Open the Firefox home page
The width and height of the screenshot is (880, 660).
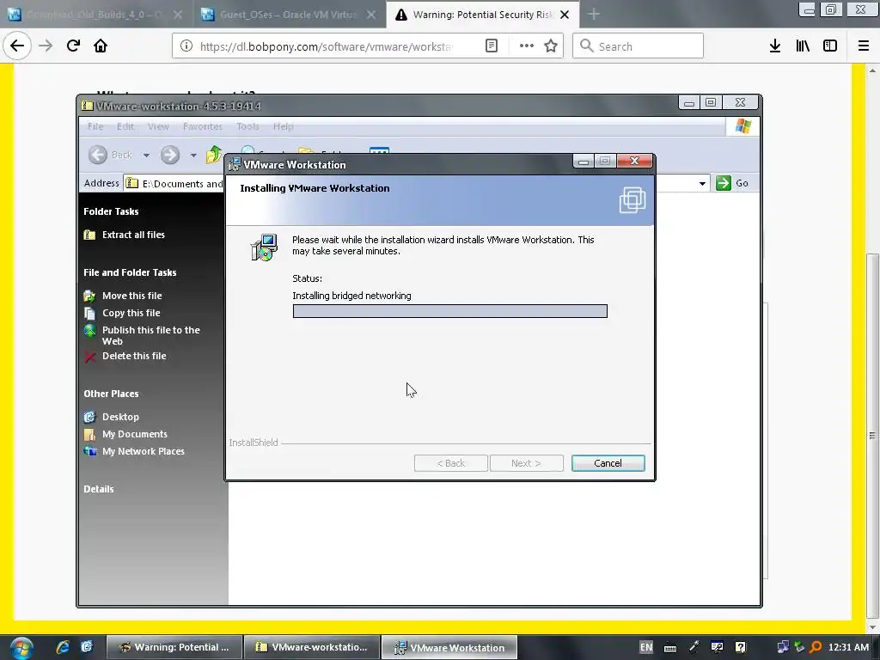101,46
